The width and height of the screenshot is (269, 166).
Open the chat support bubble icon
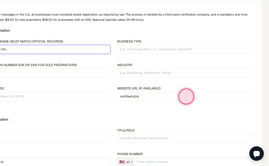(x=257, y=154)
